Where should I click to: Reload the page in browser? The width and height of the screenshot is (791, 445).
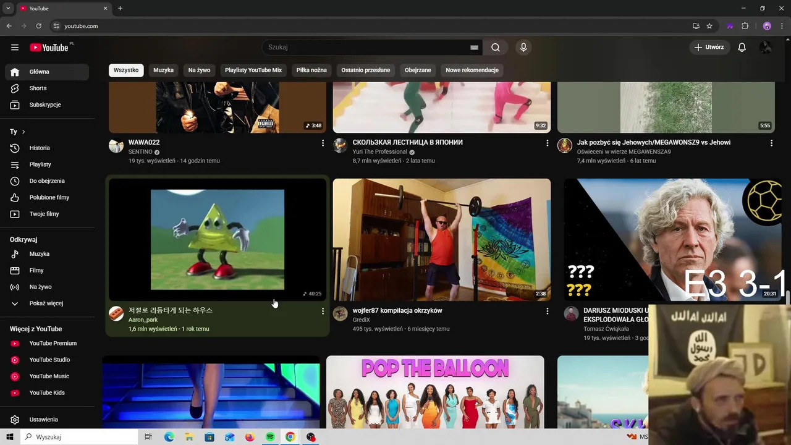[38, 26]
